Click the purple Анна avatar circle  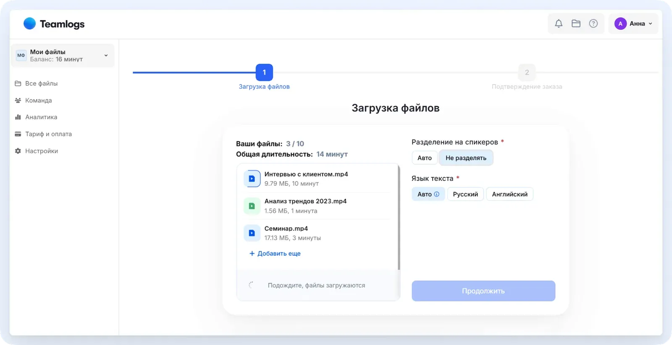(x=620, y=23)
